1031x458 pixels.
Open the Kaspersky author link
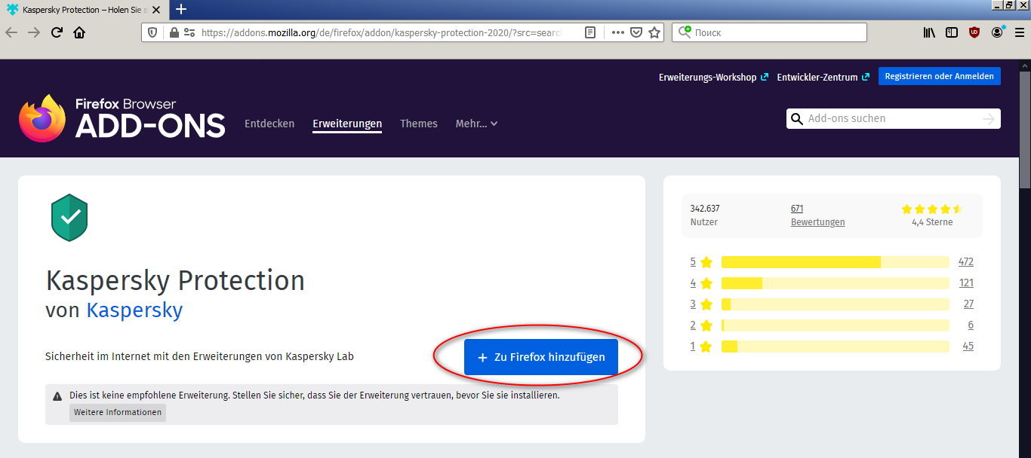(134, 310)
